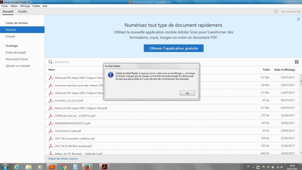Click PDF icon of Transmission index.pdf

pyautogui.click(x=51, y=131)
